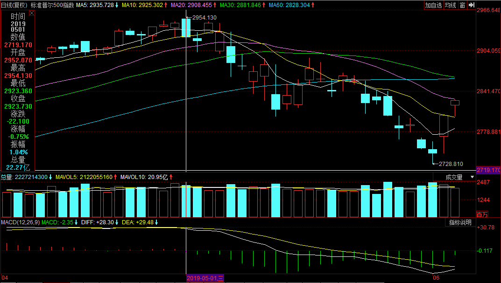
Task: Toggle the 均线 moving average display
Action: [x=450, y=5]
